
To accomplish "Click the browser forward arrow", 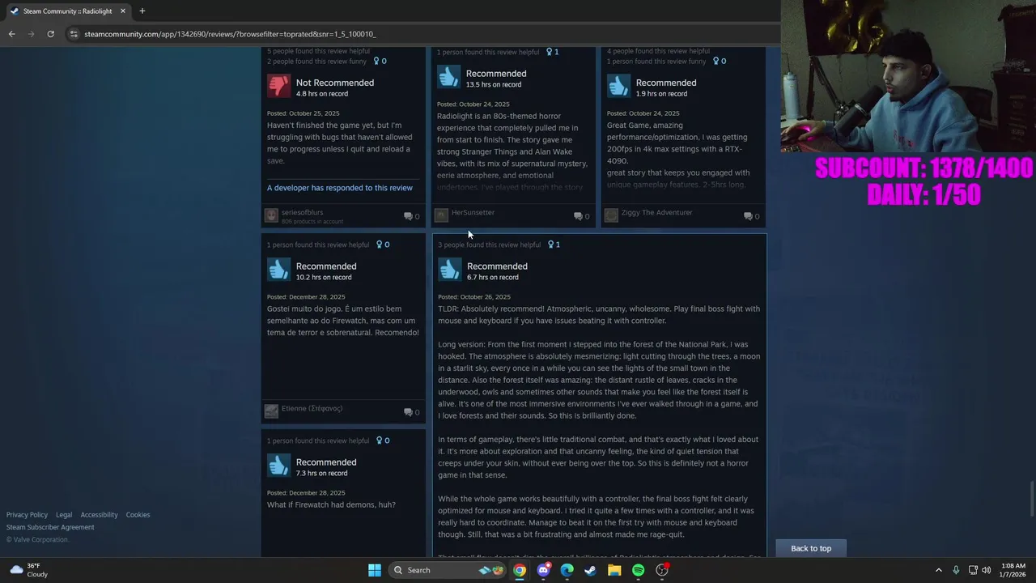I will coord(31,34).
